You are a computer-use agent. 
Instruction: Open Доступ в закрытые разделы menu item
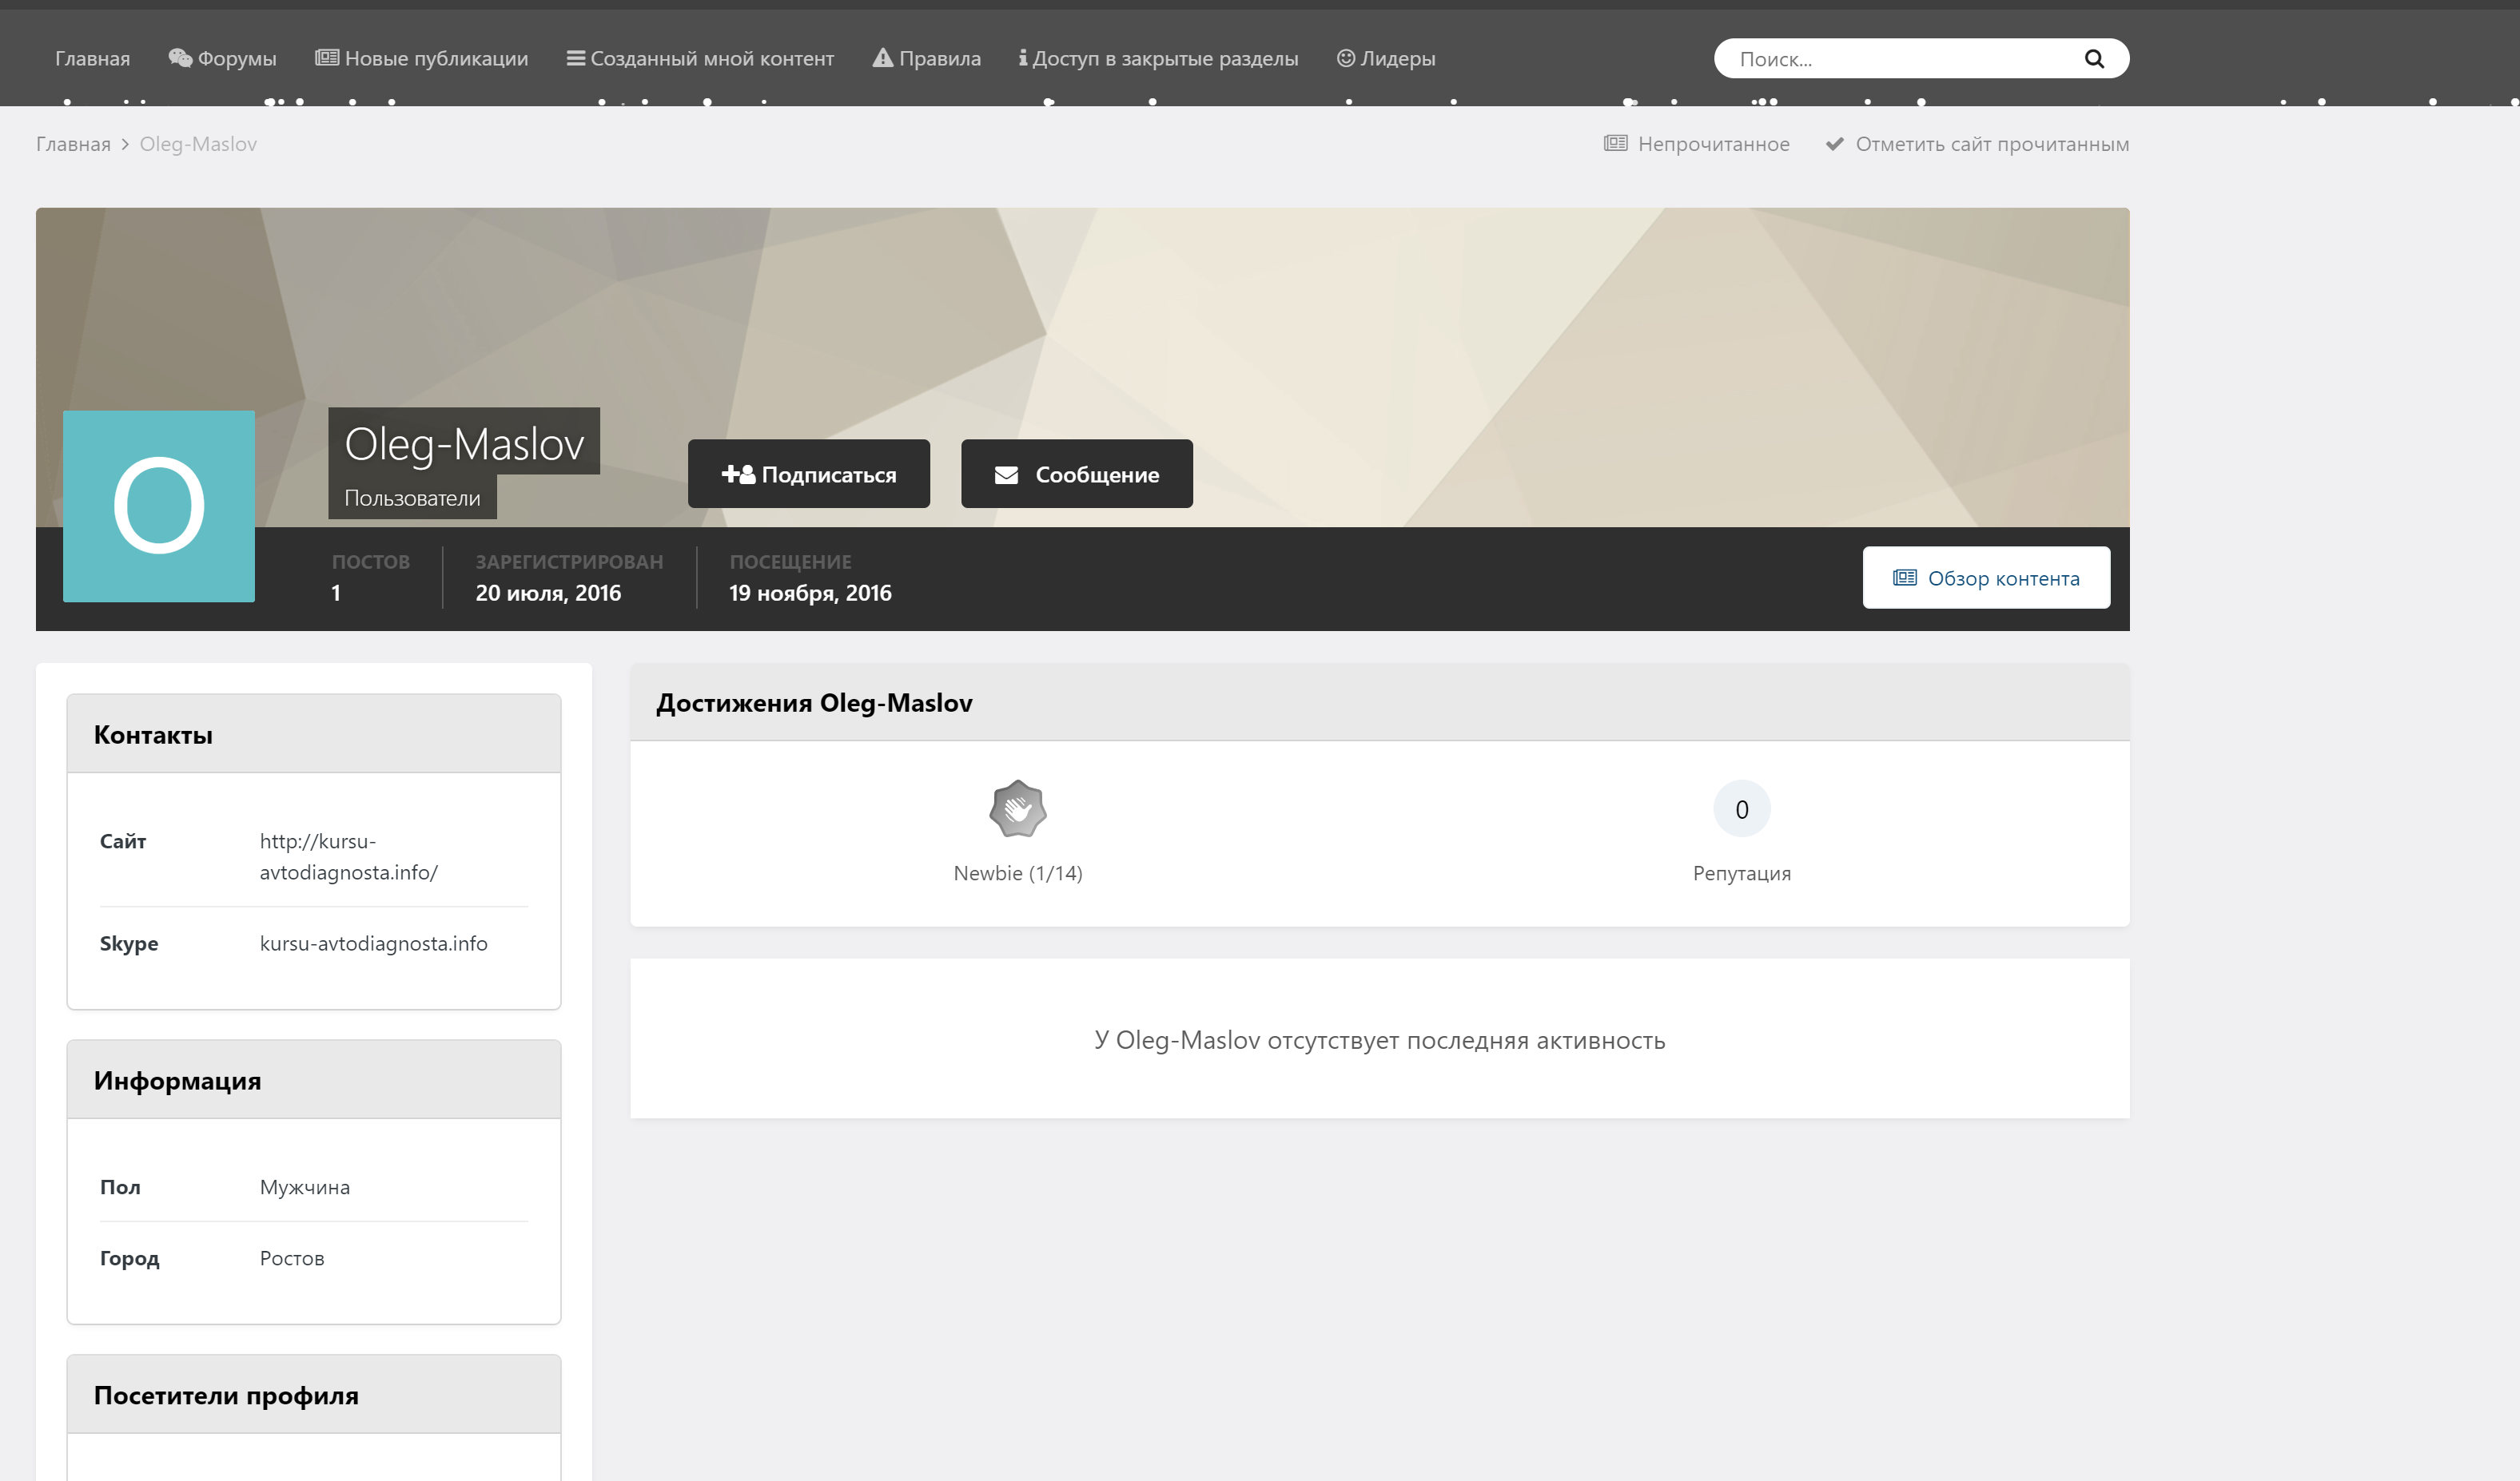pyautogui.click(x=1164, y=58)
